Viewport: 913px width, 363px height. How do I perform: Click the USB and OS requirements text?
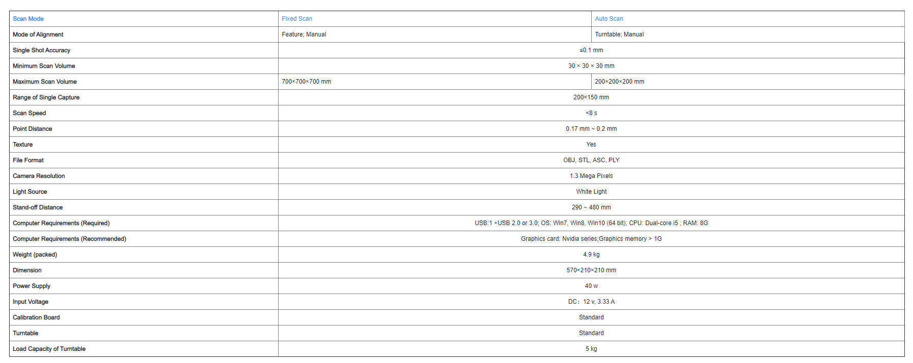click(x=591, y=223)
